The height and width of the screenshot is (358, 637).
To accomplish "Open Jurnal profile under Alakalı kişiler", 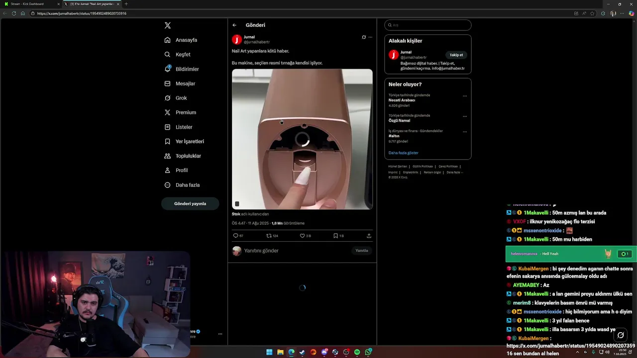I will click(x=406, y=52).
